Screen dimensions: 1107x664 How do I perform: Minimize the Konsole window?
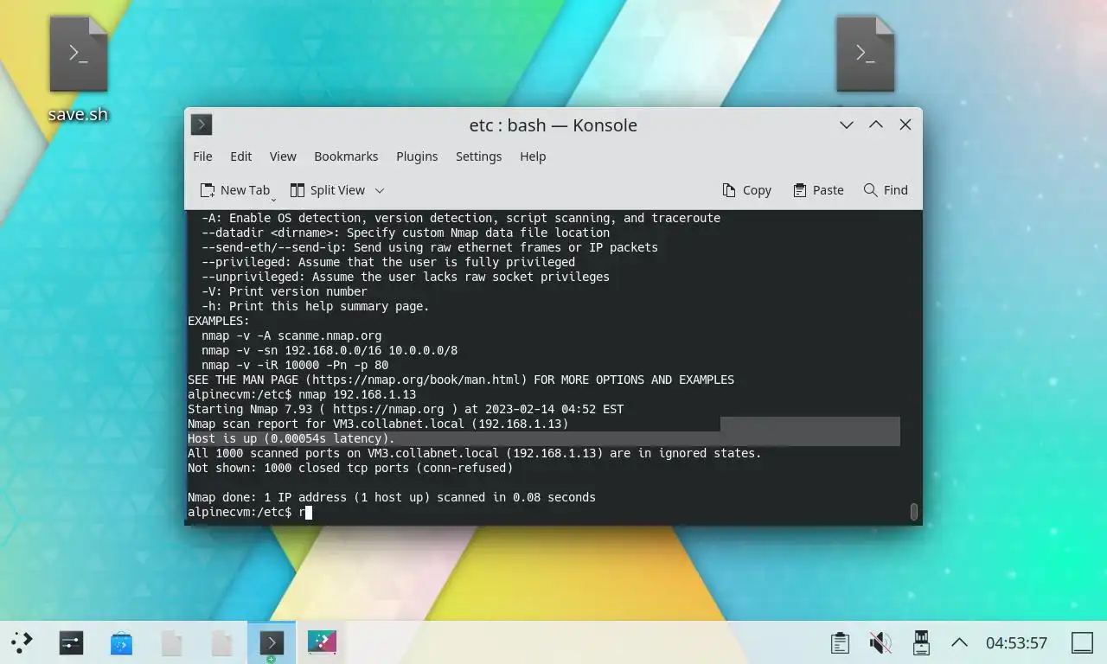pyautogui.click(x=847, y=124)
